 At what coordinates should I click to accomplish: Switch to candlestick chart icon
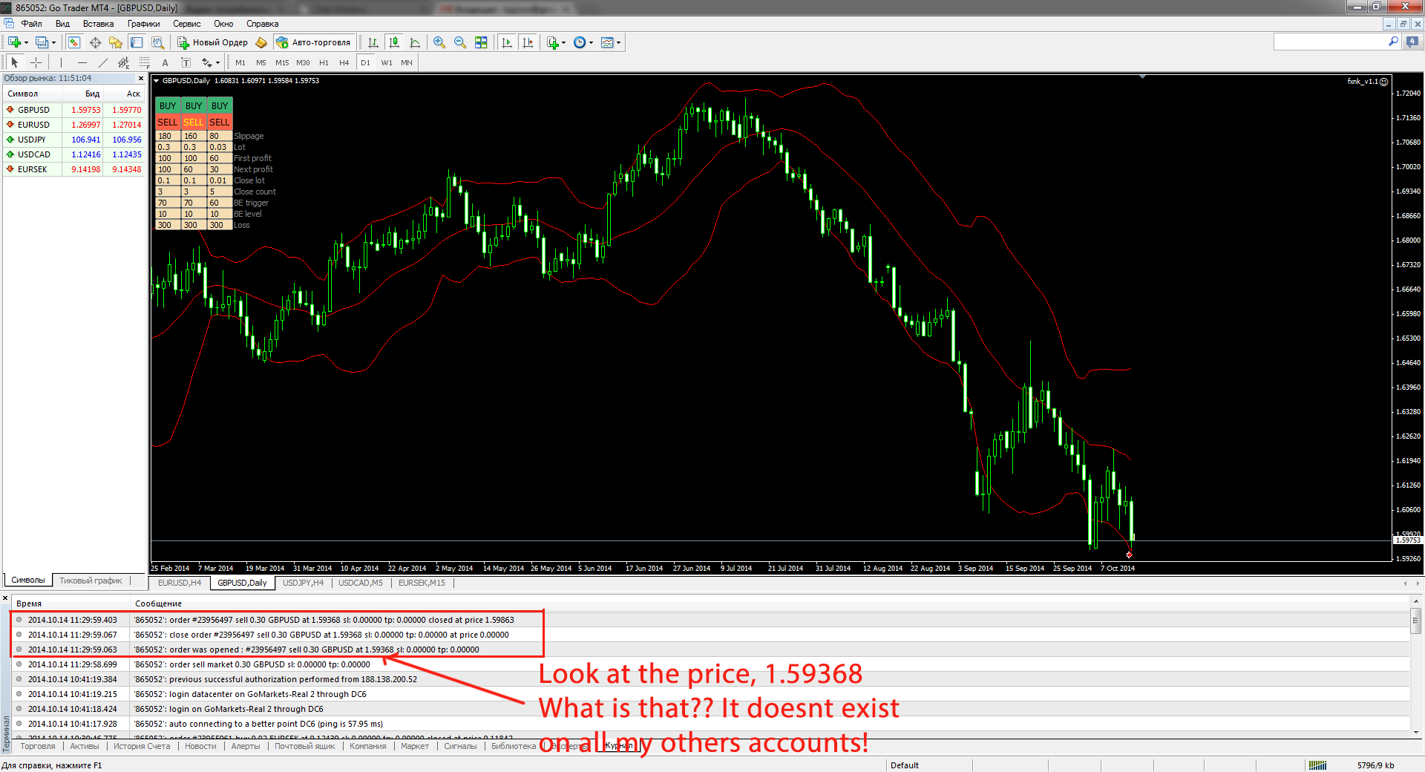tap(394, 42)
